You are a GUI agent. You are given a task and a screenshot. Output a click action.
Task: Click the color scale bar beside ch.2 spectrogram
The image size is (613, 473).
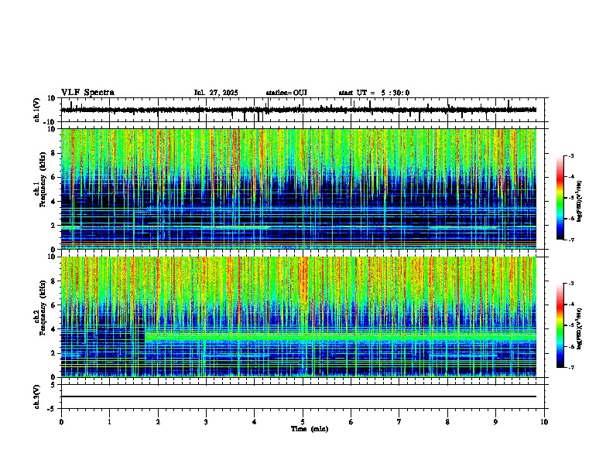click(x=560, y=325)
